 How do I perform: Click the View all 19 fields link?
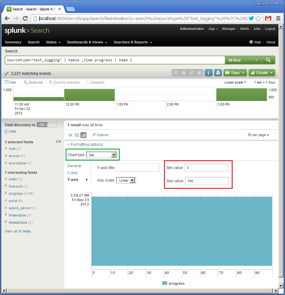click(17, 231)
